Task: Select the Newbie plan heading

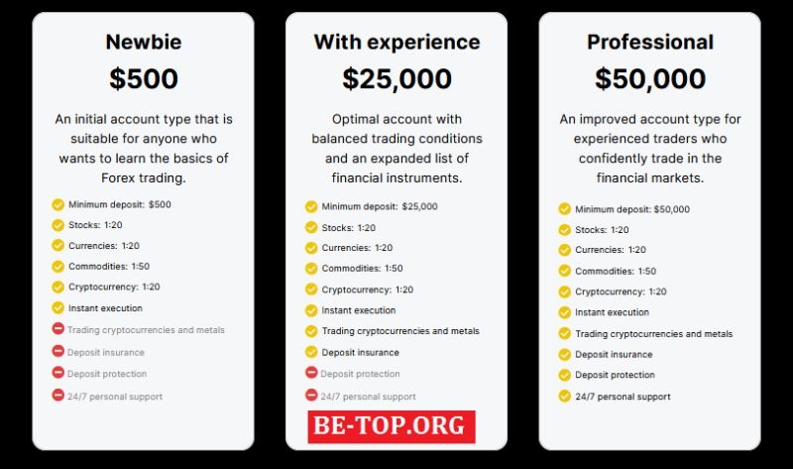Action: pos(144,43)
